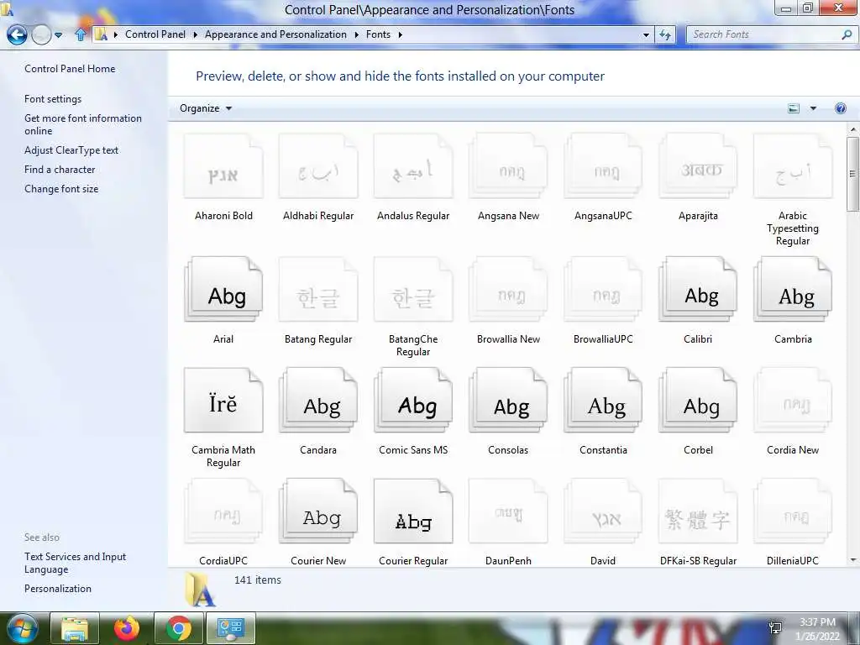Image resolution: width=860 pixels, height=645 pixels.
Task: Refresh the Fonts folder view
Action: click(x=665, y=34)
